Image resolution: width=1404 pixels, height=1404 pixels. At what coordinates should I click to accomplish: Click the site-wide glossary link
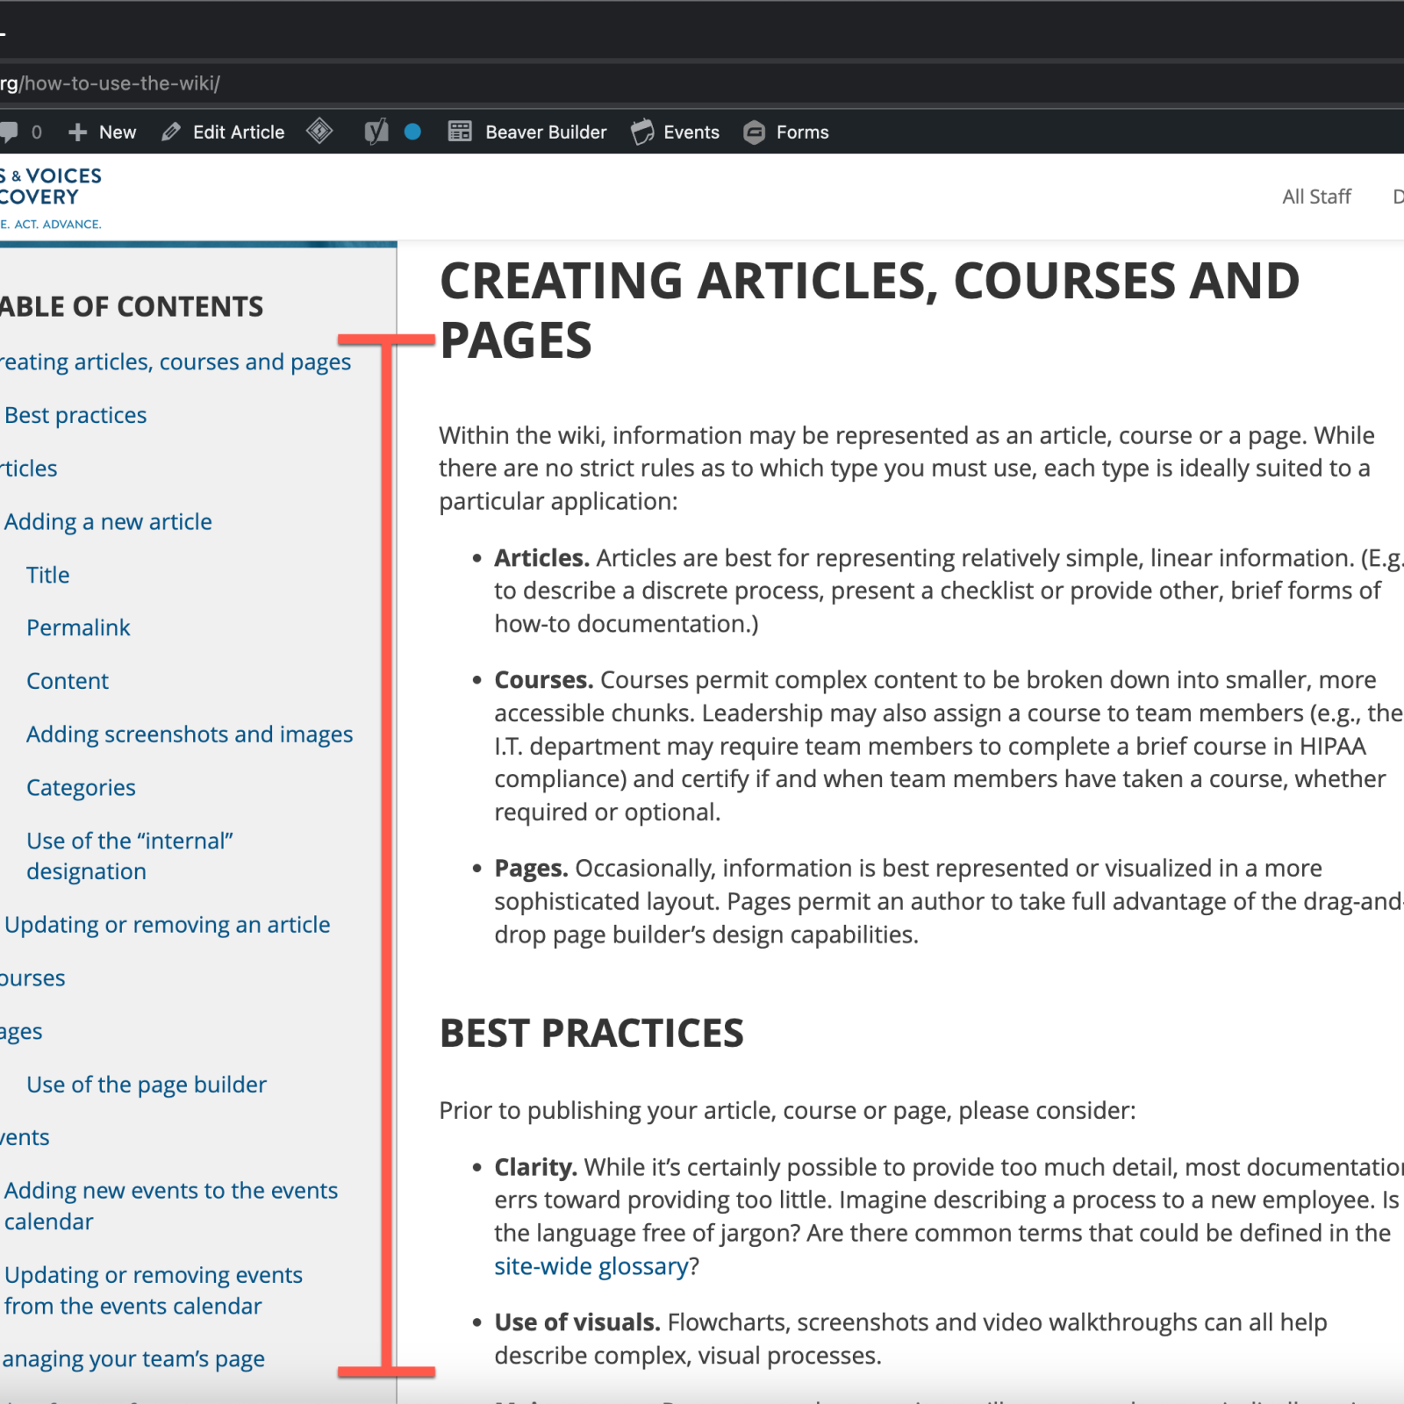(591, 1266)
